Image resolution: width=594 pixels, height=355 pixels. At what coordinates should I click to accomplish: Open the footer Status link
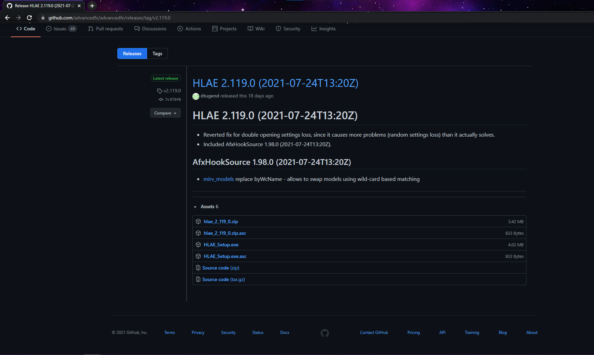coord(258,333)
